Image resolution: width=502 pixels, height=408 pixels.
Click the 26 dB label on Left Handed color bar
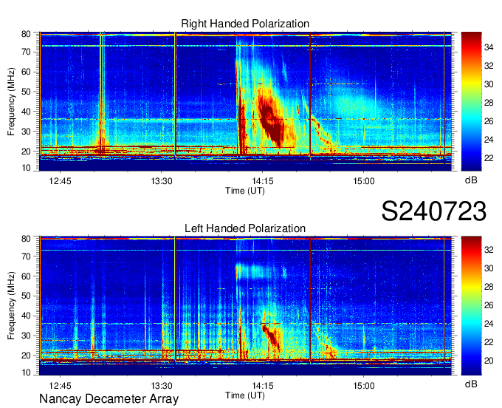[489, 305]
